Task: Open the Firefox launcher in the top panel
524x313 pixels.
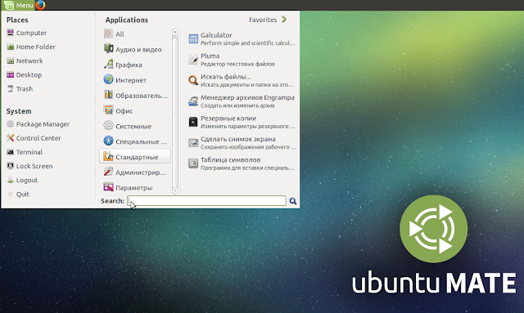Action: click(x=40, y=5)
